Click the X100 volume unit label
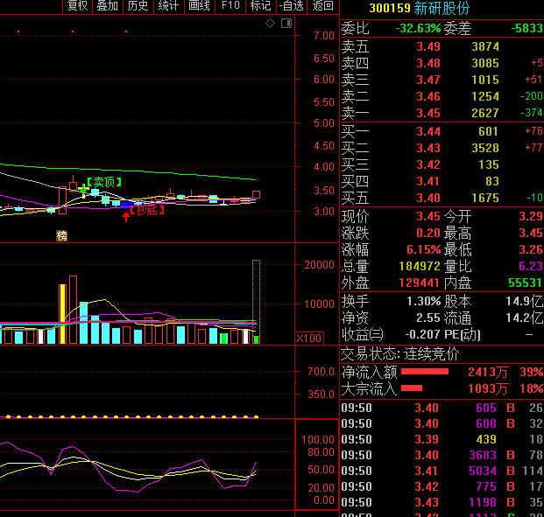The width and height of the screenshot is (544, 517). pyautogui.click(x=309, y=339)
